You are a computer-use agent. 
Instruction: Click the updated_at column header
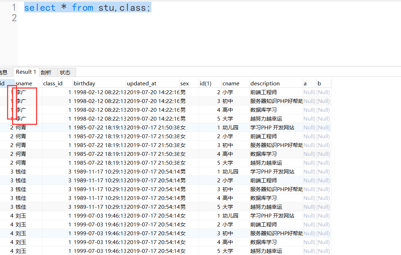[142, 83]
